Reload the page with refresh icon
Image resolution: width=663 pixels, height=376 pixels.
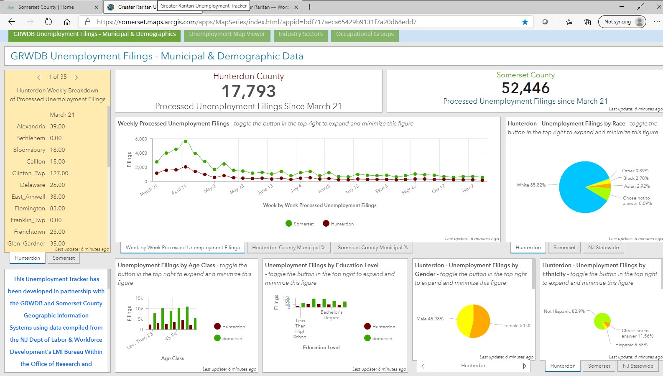48,22
